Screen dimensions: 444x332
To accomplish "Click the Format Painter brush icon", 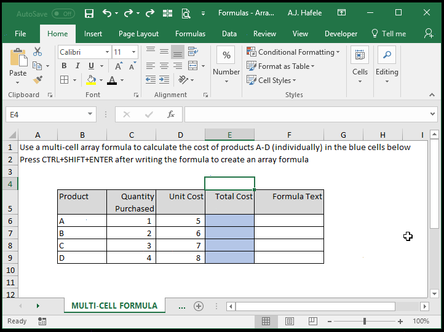I will coord(38,80).
